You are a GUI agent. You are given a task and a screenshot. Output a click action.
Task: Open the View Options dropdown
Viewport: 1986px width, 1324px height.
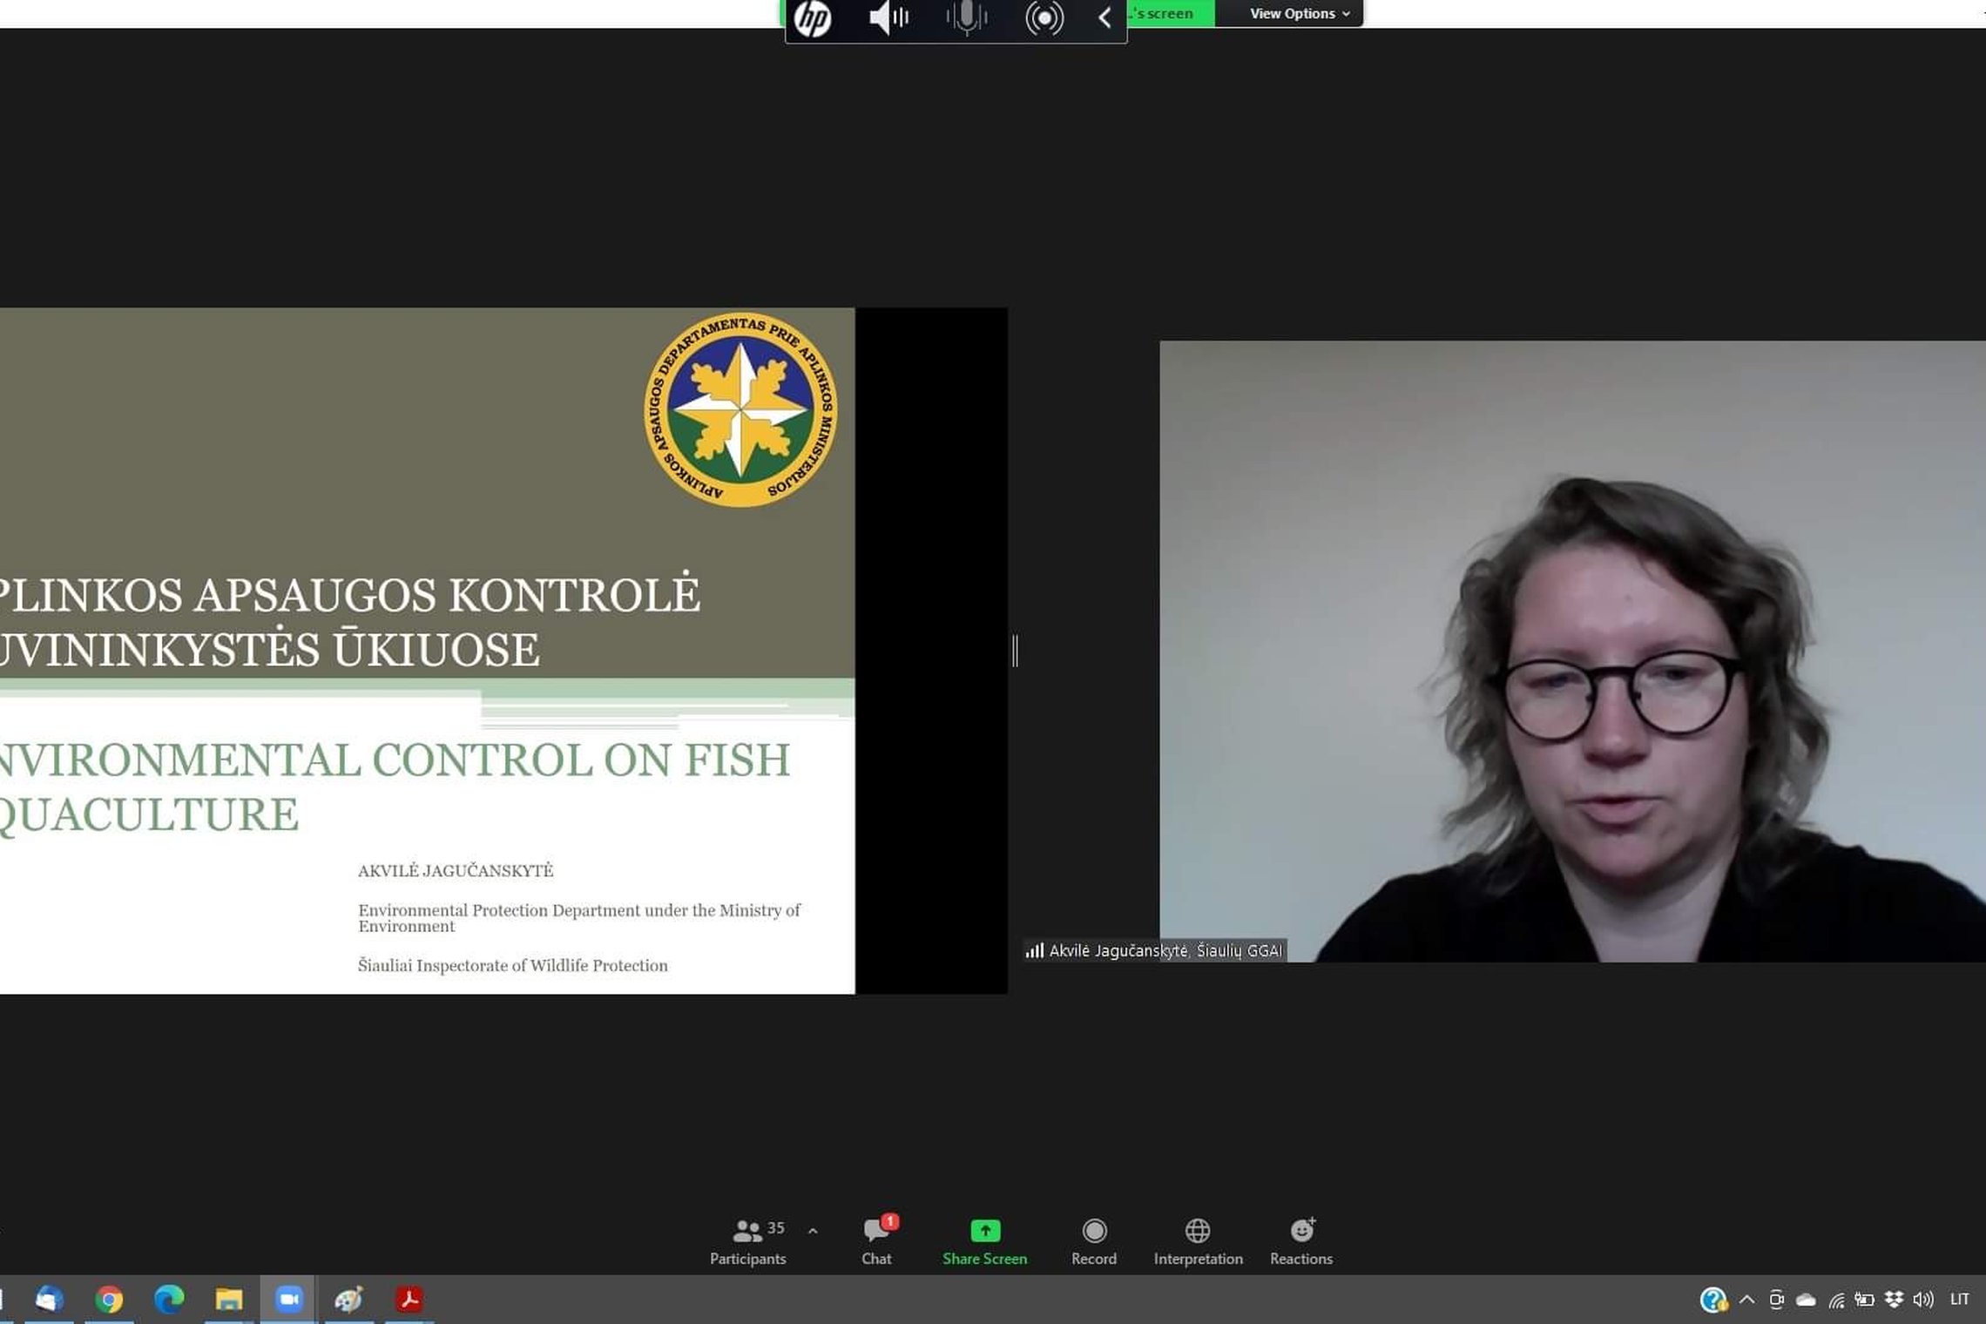click(1299, 13)
